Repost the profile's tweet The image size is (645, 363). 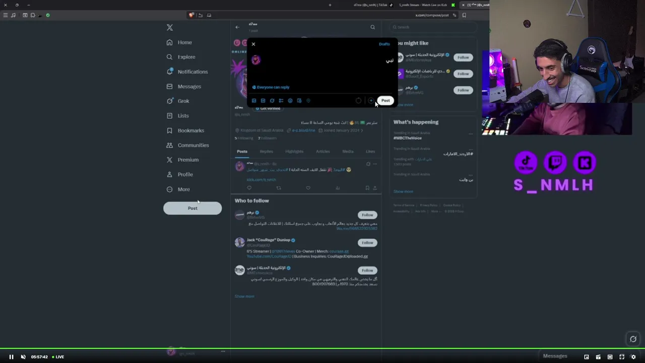click(279, 188)
